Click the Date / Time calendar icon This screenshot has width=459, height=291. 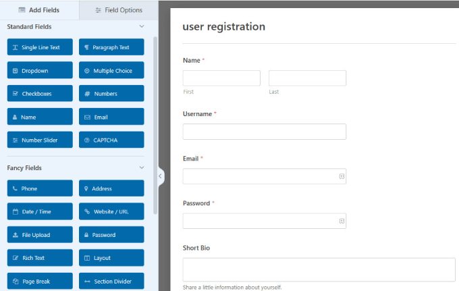click(16, 212)
